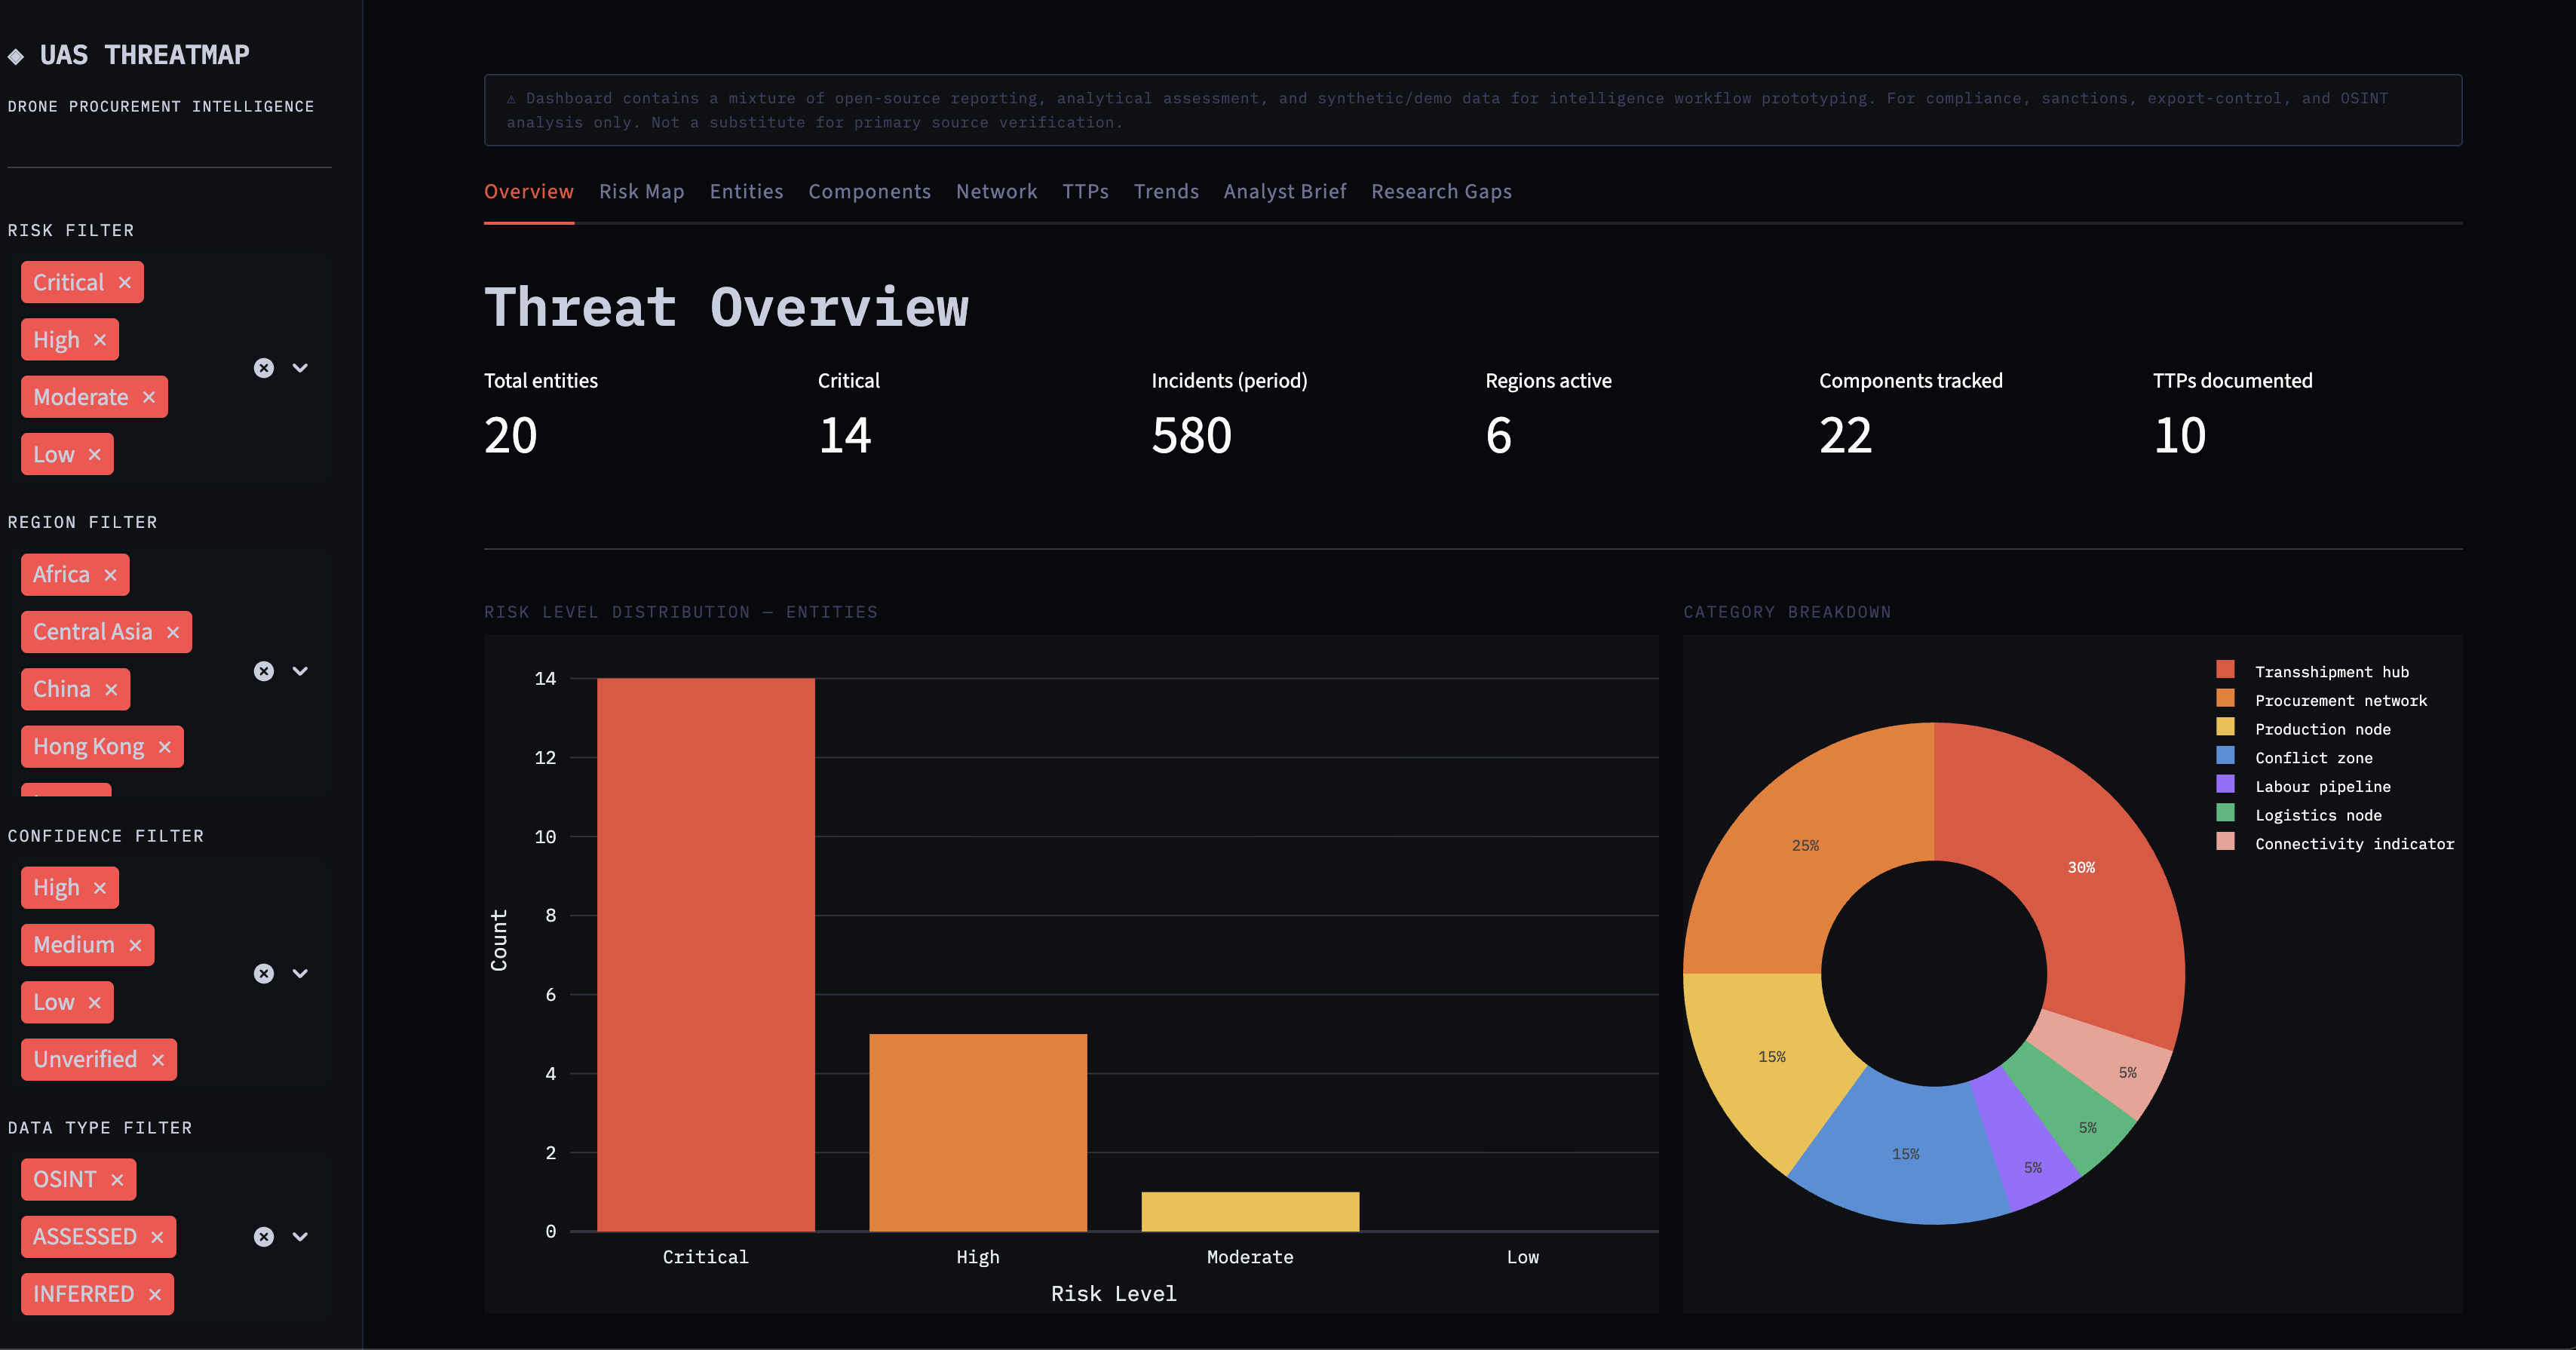Image resolution: width=2576 pixels, height=1350 pixels.
Task: Expand the region filter dropdown
Action: click(300, 671)
